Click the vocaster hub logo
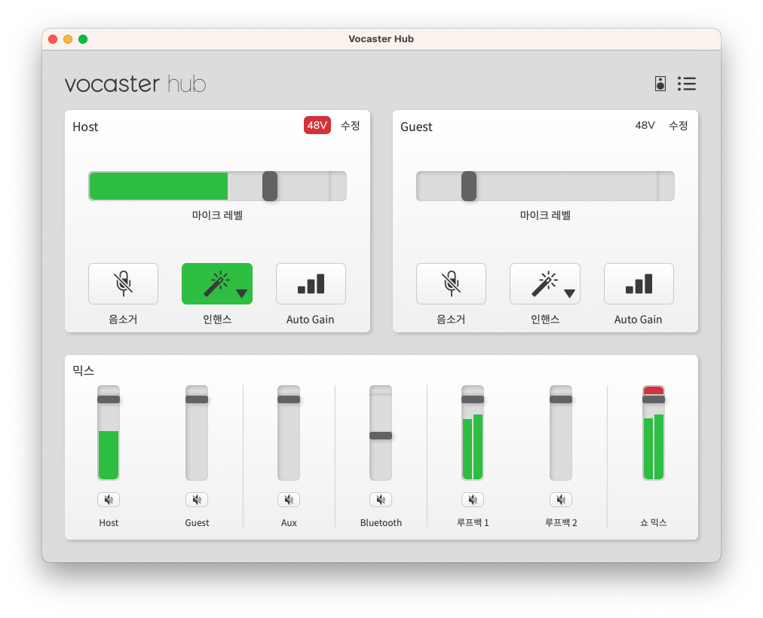Screen dimensions: 763x618 tap(135, 84)
